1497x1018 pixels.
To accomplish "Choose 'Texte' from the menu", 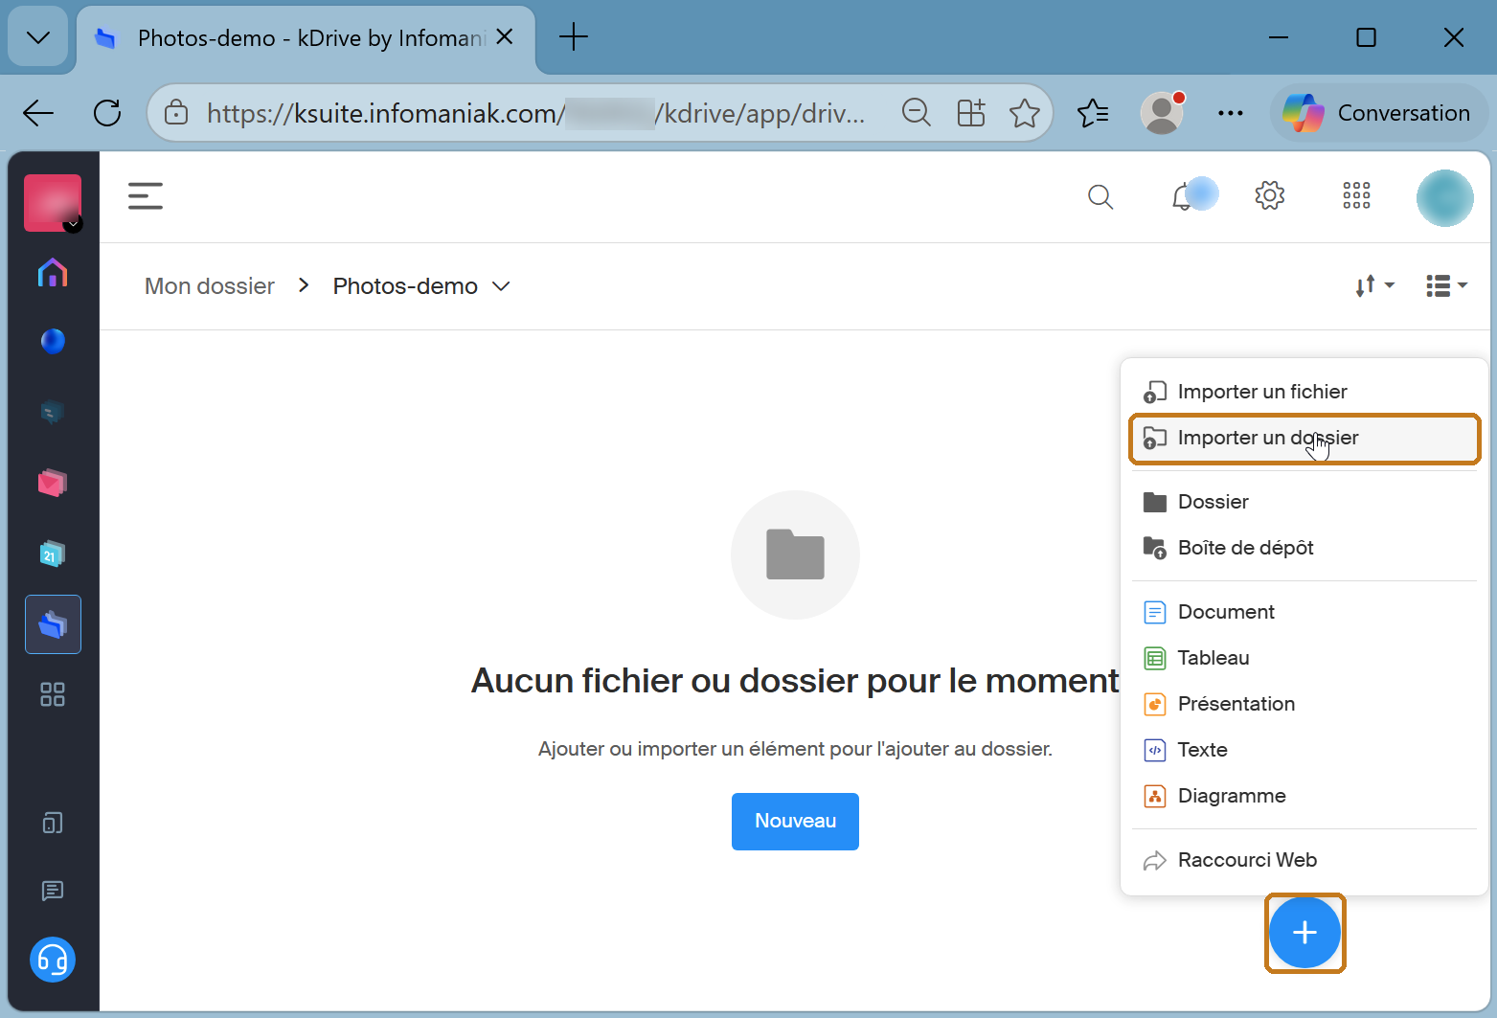I will 1304,750.
